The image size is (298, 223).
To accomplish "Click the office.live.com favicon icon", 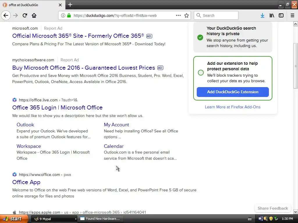I will (x=15, y=100).
